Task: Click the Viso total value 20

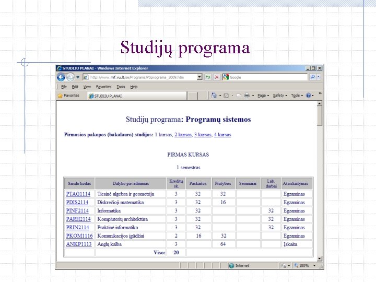Action: pyautogui.click(x=176, y=253)
